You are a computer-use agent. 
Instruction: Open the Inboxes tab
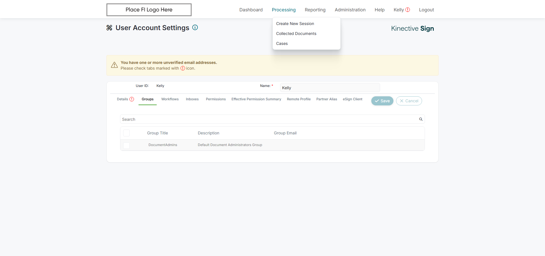[192, 99]
